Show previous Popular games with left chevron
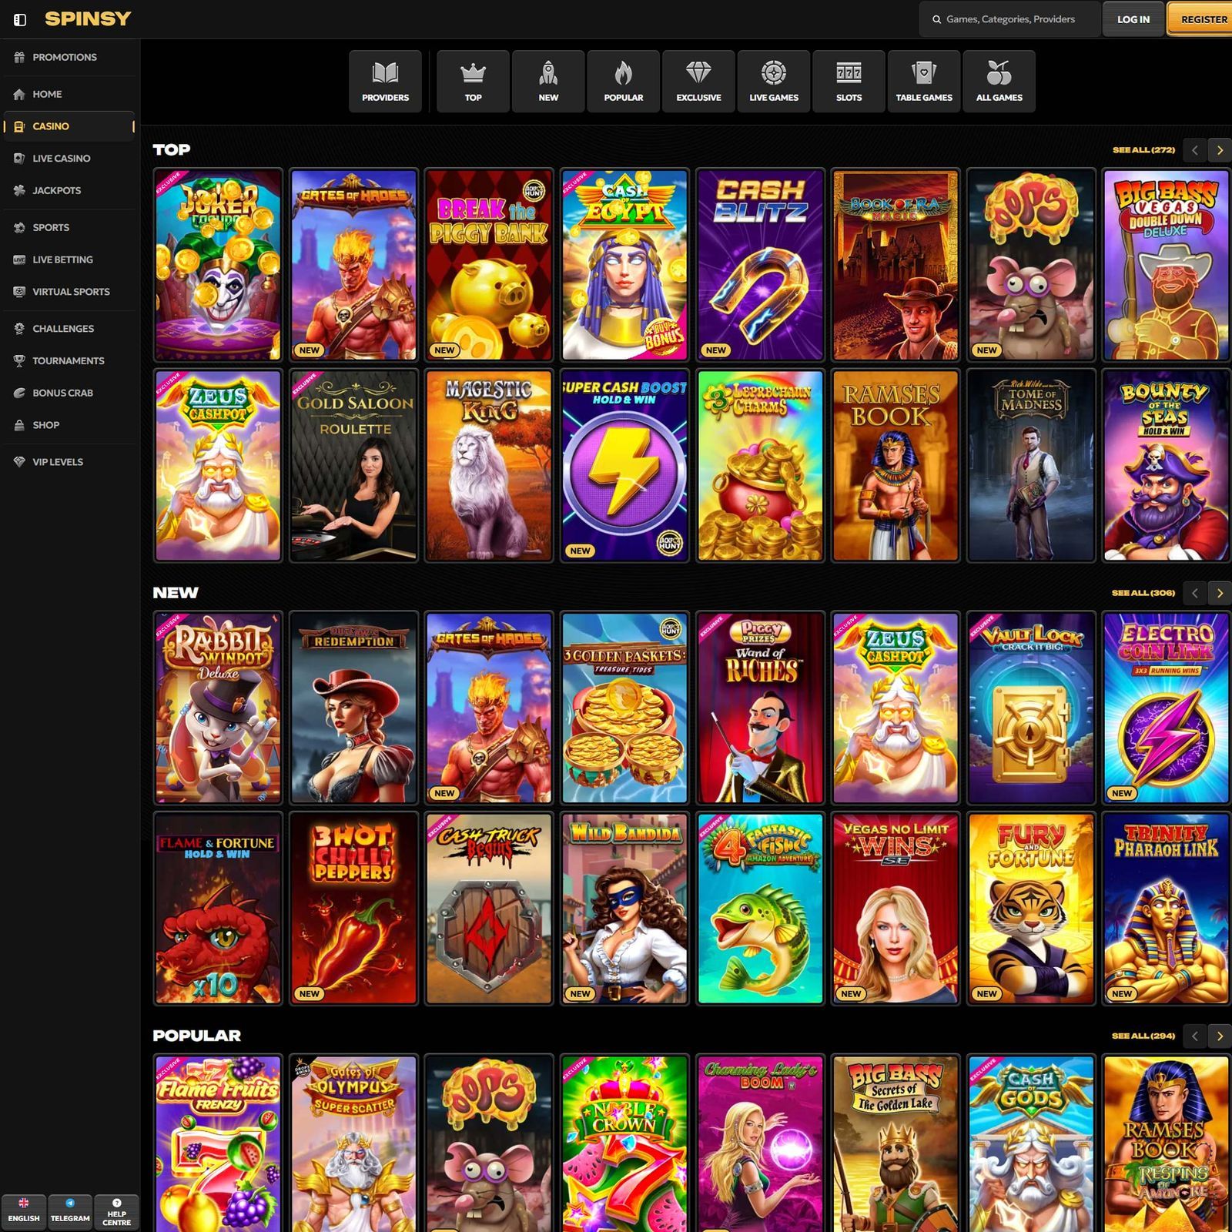 point(1195,1036)
